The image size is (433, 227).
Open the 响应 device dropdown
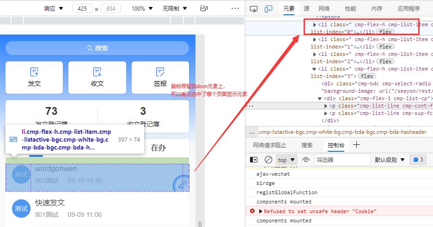(x=54, y=9)
